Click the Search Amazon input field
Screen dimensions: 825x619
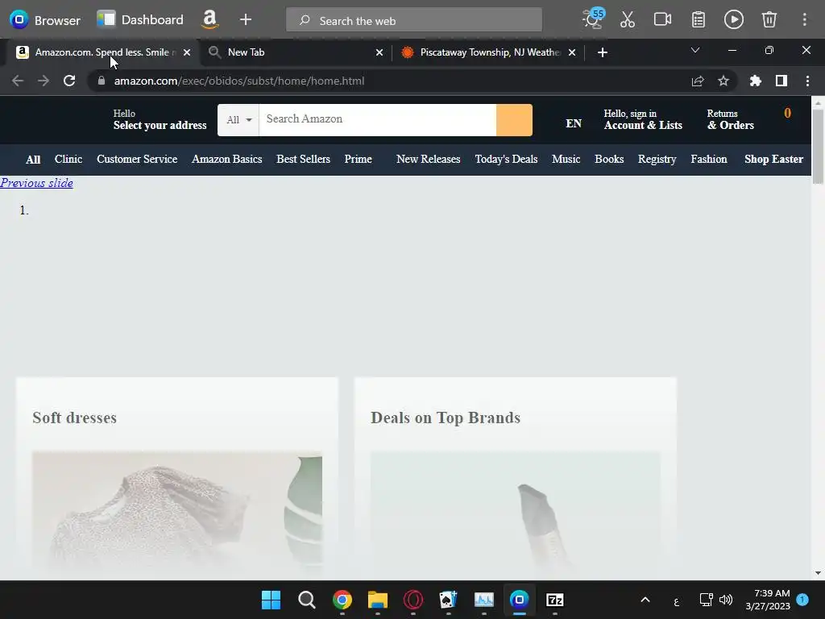pos(377,119)
